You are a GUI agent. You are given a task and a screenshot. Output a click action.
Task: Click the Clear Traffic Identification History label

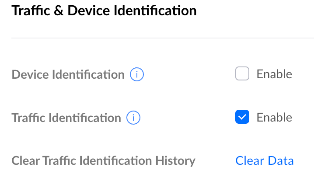[x=104, y=160]
